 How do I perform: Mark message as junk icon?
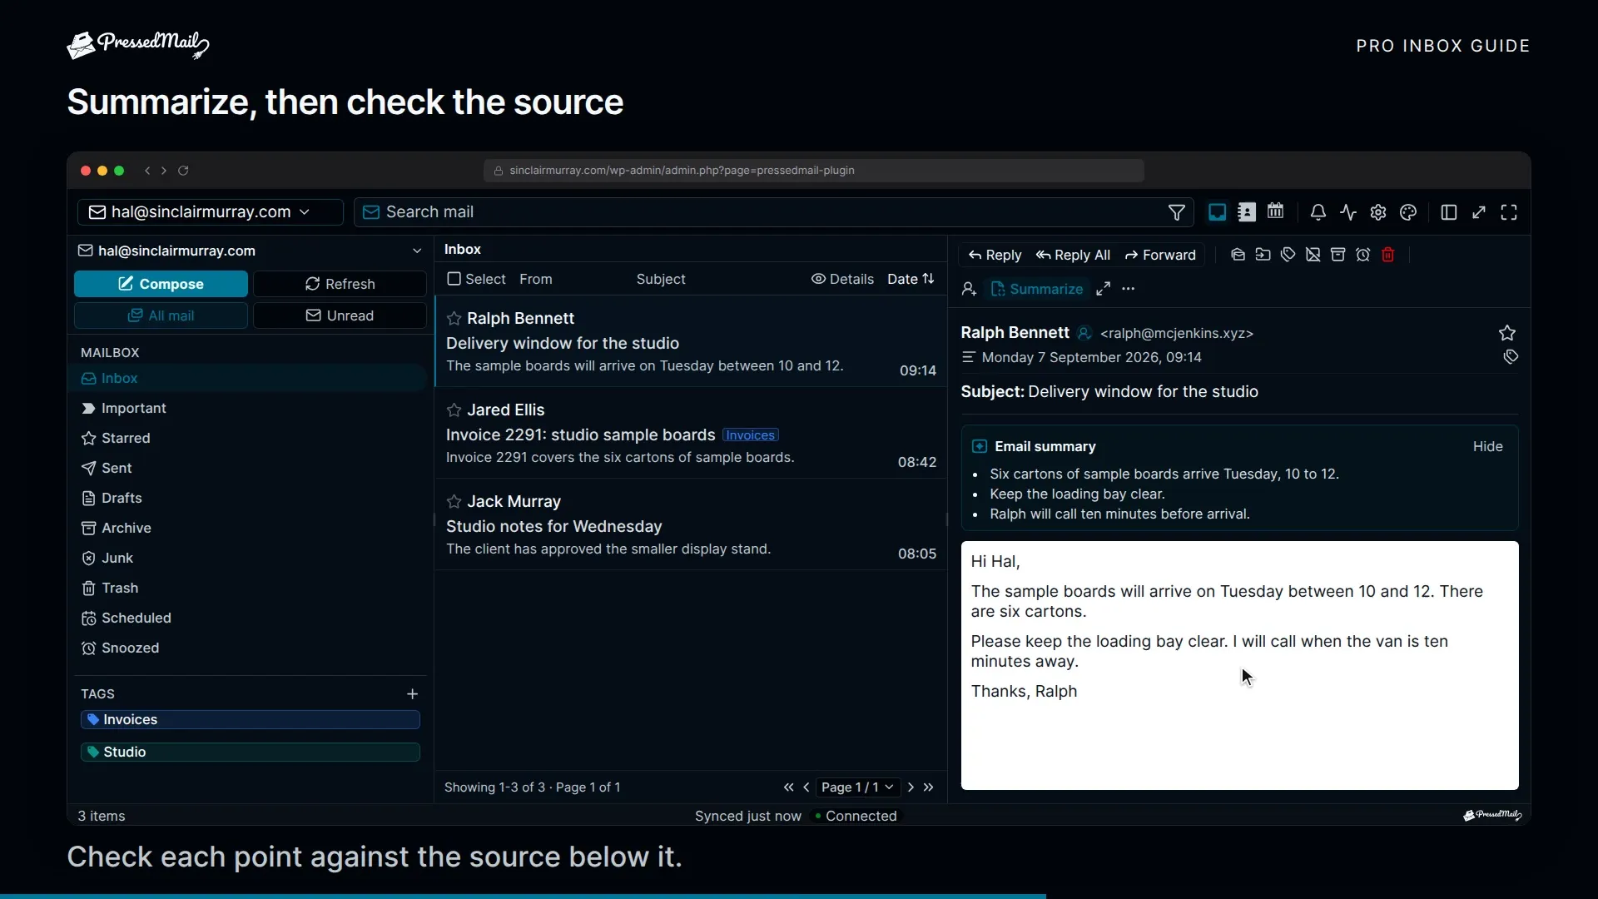tap(1313, 255)
